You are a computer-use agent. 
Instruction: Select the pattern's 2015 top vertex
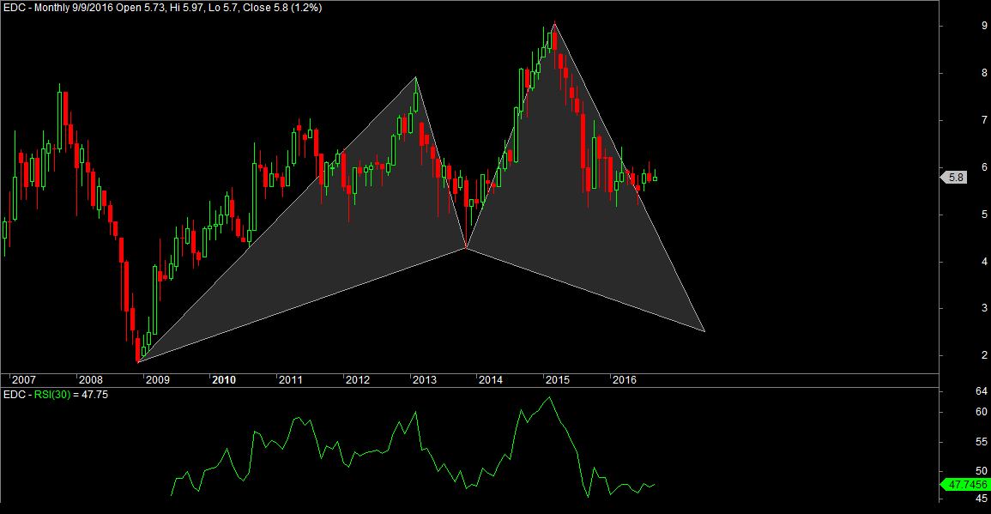pyautogui.click(x=554, y=23)
